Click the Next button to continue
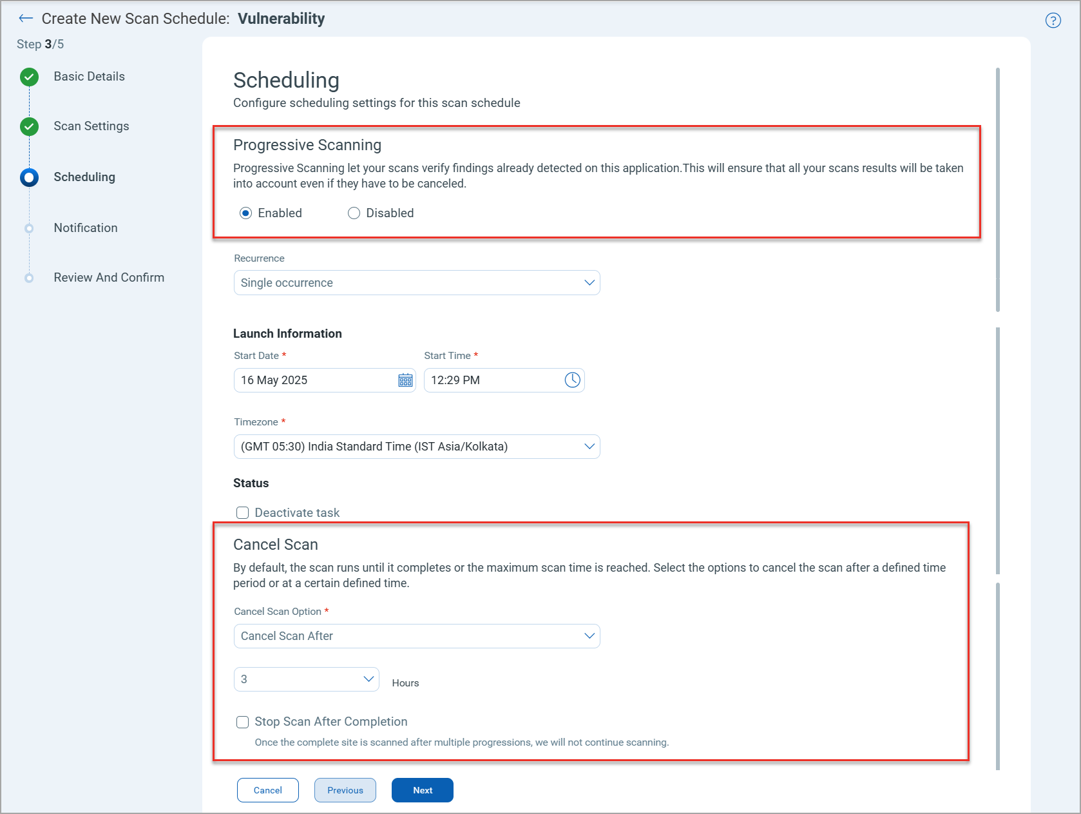The width and height of the screenshot is (1081, 814). click(x=422, y=790)
